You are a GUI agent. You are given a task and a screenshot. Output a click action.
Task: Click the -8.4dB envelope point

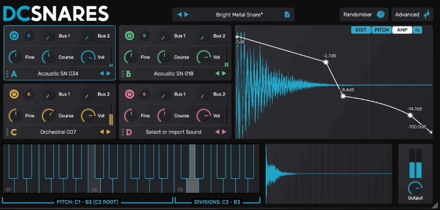[343, 96]
